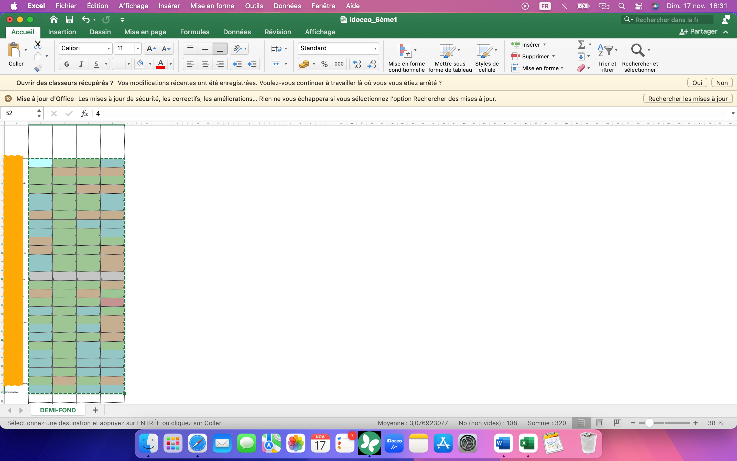Decrease indent of cell content
The height and width of the screenshot is (461, 737).
click(237, 64)
